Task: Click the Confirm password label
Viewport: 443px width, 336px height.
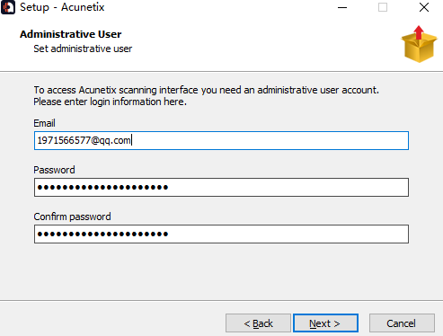Action: 72,217
